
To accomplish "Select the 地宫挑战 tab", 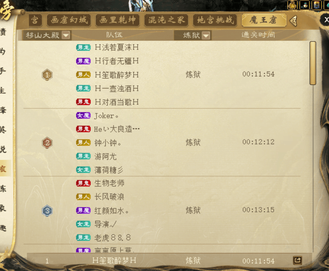I will pos(215,20).
